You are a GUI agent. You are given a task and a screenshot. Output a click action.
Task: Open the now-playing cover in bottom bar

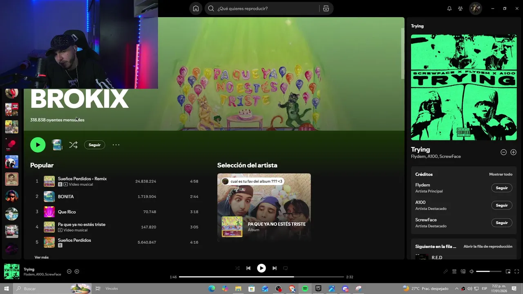coord(11,272)
